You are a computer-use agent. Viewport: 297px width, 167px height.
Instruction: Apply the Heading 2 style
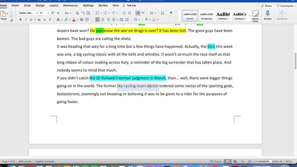[239, 15]
